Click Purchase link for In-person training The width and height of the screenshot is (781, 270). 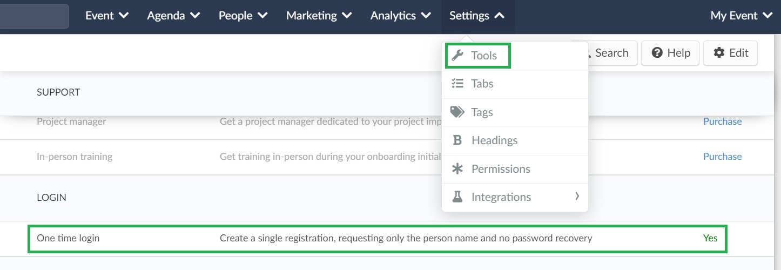tap(722, 157)
